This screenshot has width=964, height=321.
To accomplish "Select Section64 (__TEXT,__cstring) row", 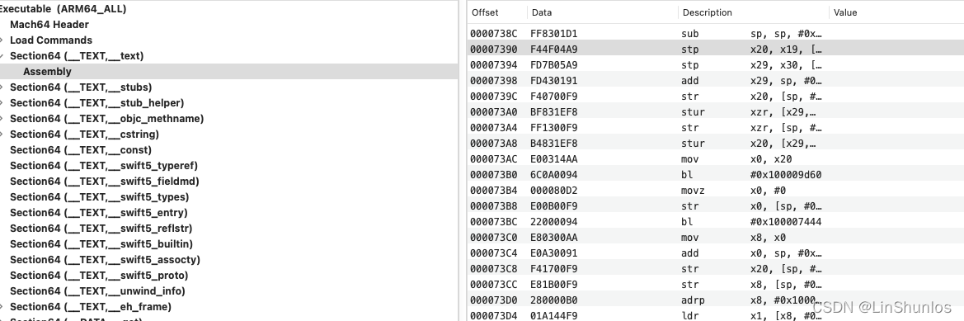I will point(84,134).
